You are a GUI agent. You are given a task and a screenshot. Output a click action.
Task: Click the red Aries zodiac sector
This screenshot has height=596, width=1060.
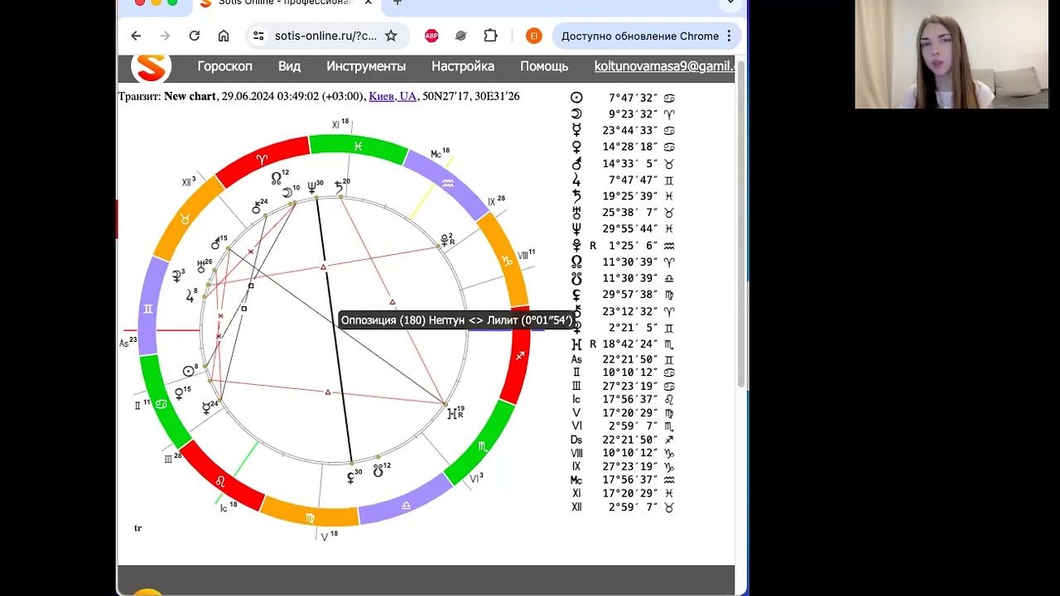(262, 161)
